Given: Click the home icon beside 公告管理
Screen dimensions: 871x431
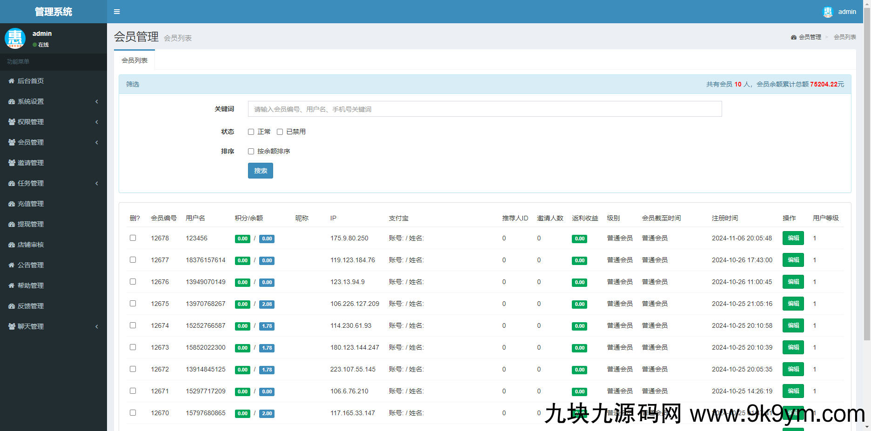Looking at the screenshot, I should [x=12, y=265].
